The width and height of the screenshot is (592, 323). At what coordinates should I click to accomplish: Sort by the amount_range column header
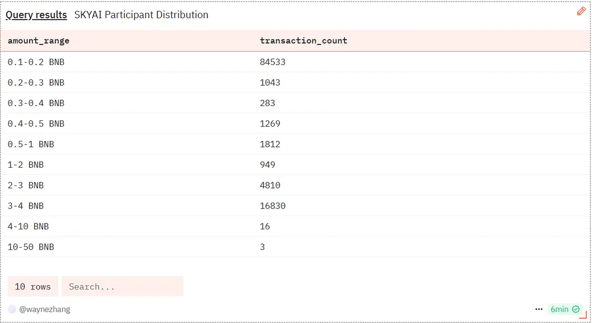[38, 41]
